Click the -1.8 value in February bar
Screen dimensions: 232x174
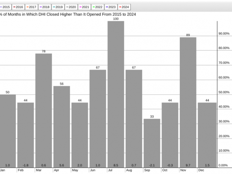26,165
